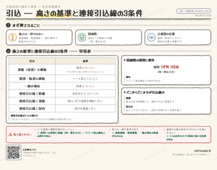Viewport: 217px width, 170px height.
Task: Click the blue gauge meter icon
Action: click(151, 37)
